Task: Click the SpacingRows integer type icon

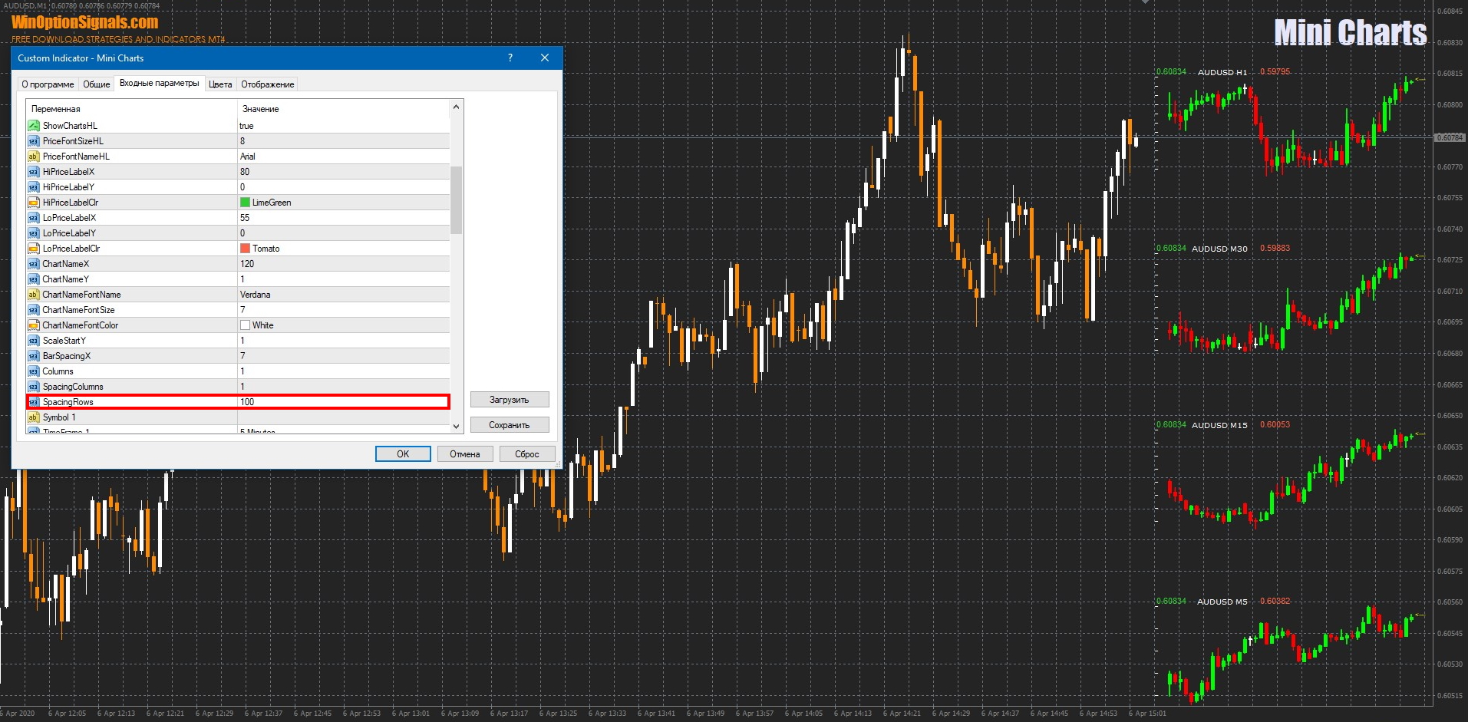Action: tap(33, 402)
